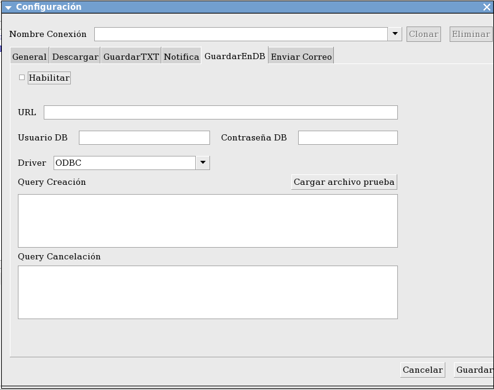The width and height of the screenshot is (494, 390).
Task: Click the Contraseña DB field
Action: tap(347, 137)
